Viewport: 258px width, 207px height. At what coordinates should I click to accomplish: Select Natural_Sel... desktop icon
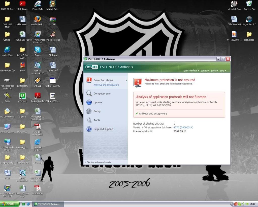pos(53,6)
